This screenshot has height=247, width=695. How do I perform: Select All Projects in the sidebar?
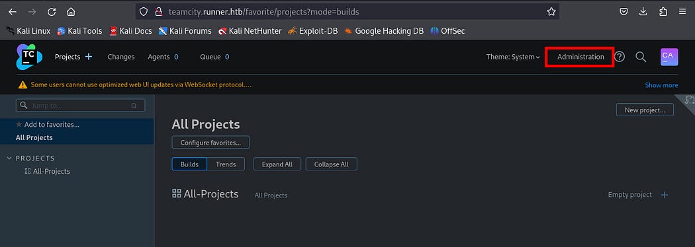[x=34, y=137]
